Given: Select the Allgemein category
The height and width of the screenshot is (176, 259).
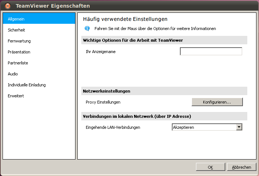Looking at the screenshot, I should [x=39, y=19].
